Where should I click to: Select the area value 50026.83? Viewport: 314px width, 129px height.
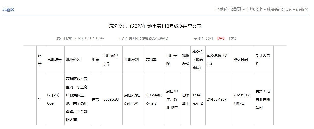111,99
